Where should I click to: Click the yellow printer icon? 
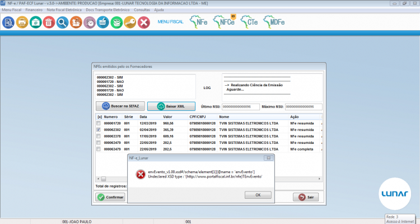(22, 22)
